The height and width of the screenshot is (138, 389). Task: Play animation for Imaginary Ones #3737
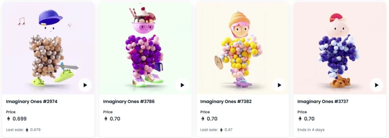point(376,85)
